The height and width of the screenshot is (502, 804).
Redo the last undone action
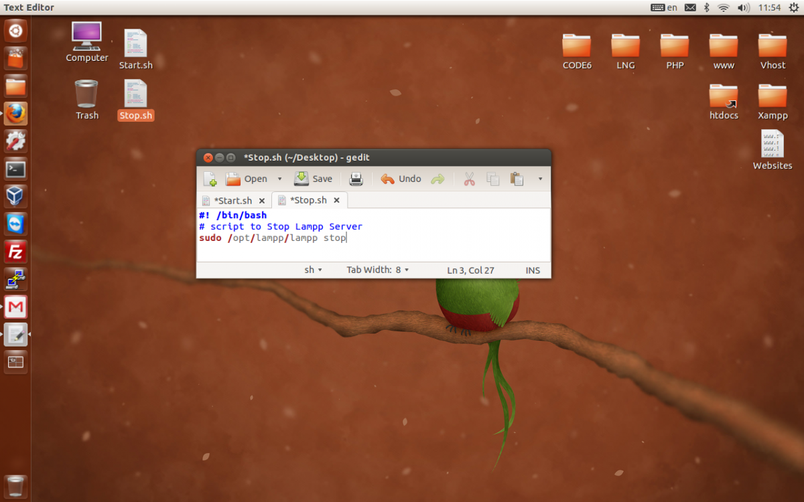click(438, 179)
